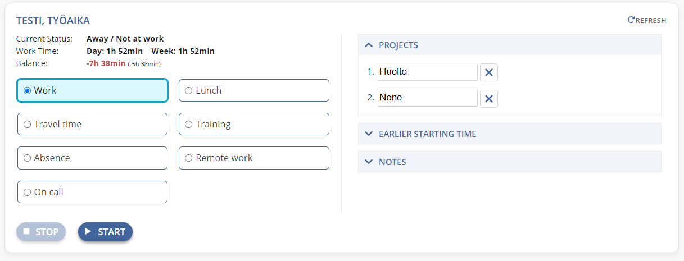684x261 pixels.
Task: Clear the None project using X icon
Action: [489, 98]
